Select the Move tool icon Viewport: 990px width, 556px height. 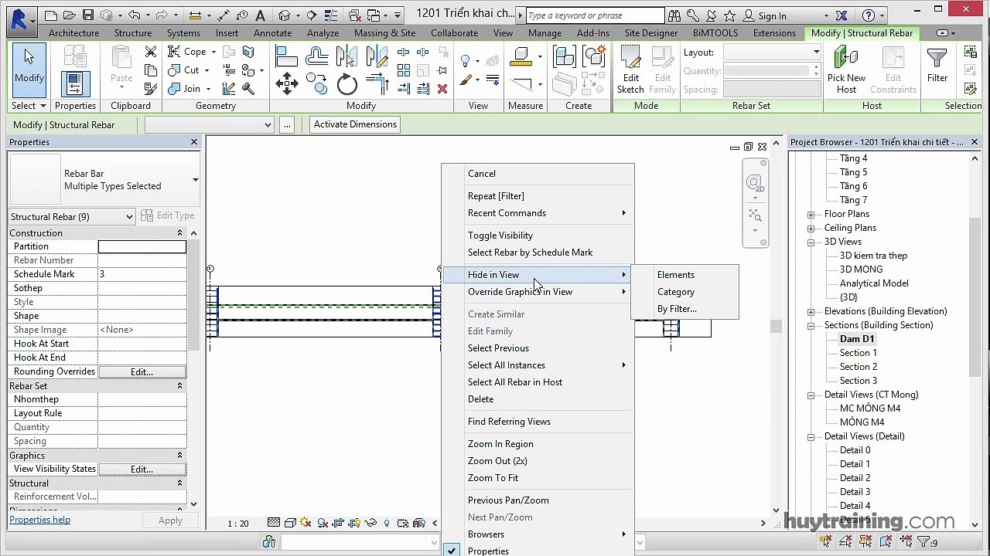pos(287,83)
